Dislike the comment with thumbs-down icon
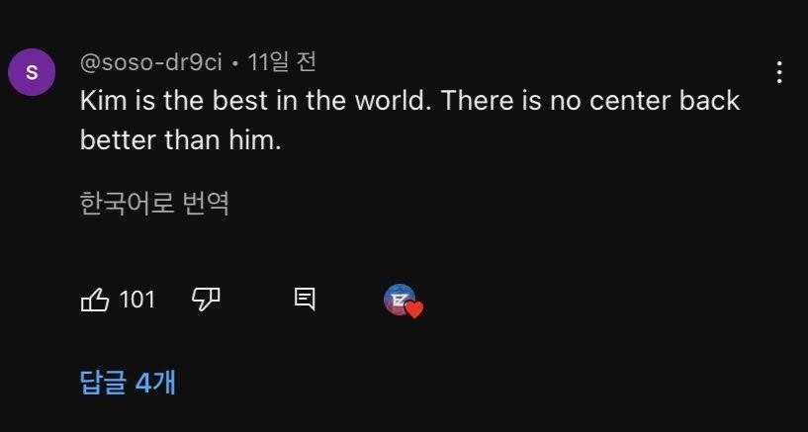 coord(205,300)
